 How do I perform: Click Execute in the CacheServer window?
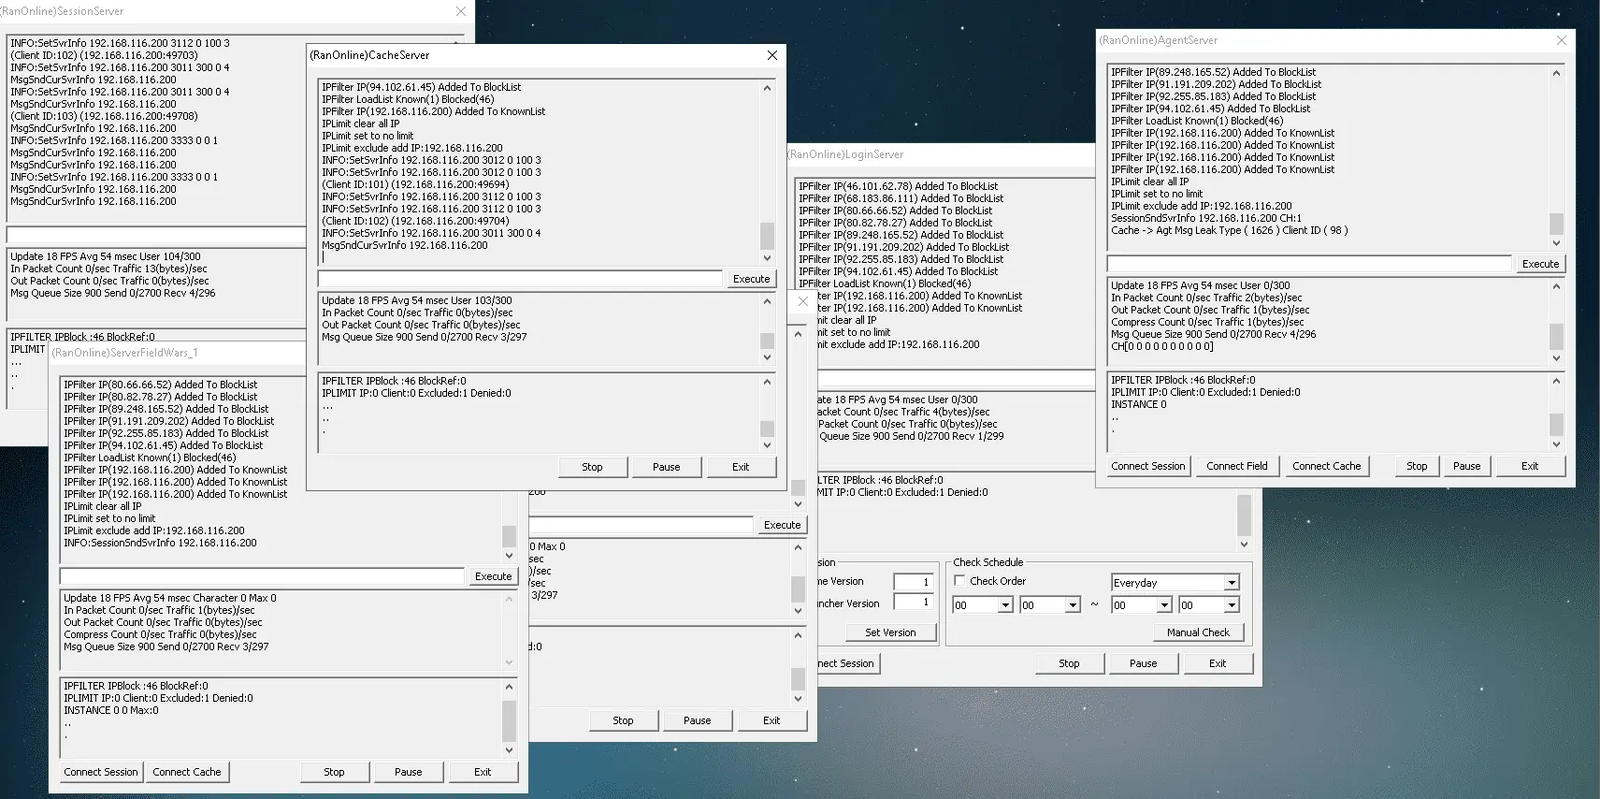751,279
